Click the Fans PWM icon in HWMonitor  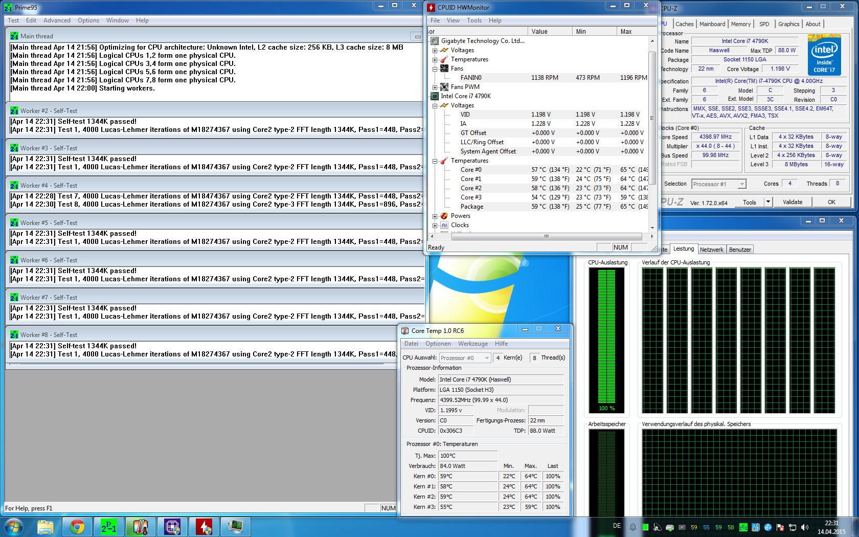point(444,87)
